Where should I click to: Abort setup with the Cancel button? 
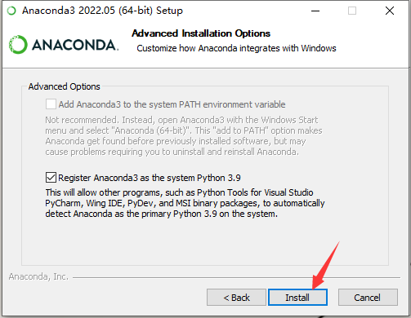pyautogui.click(x=368, y=298)
